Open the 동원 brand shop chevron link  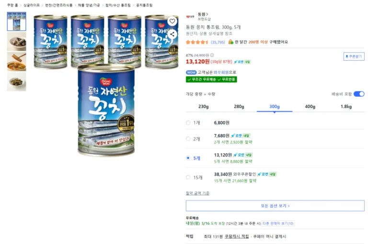click(206, 14)
